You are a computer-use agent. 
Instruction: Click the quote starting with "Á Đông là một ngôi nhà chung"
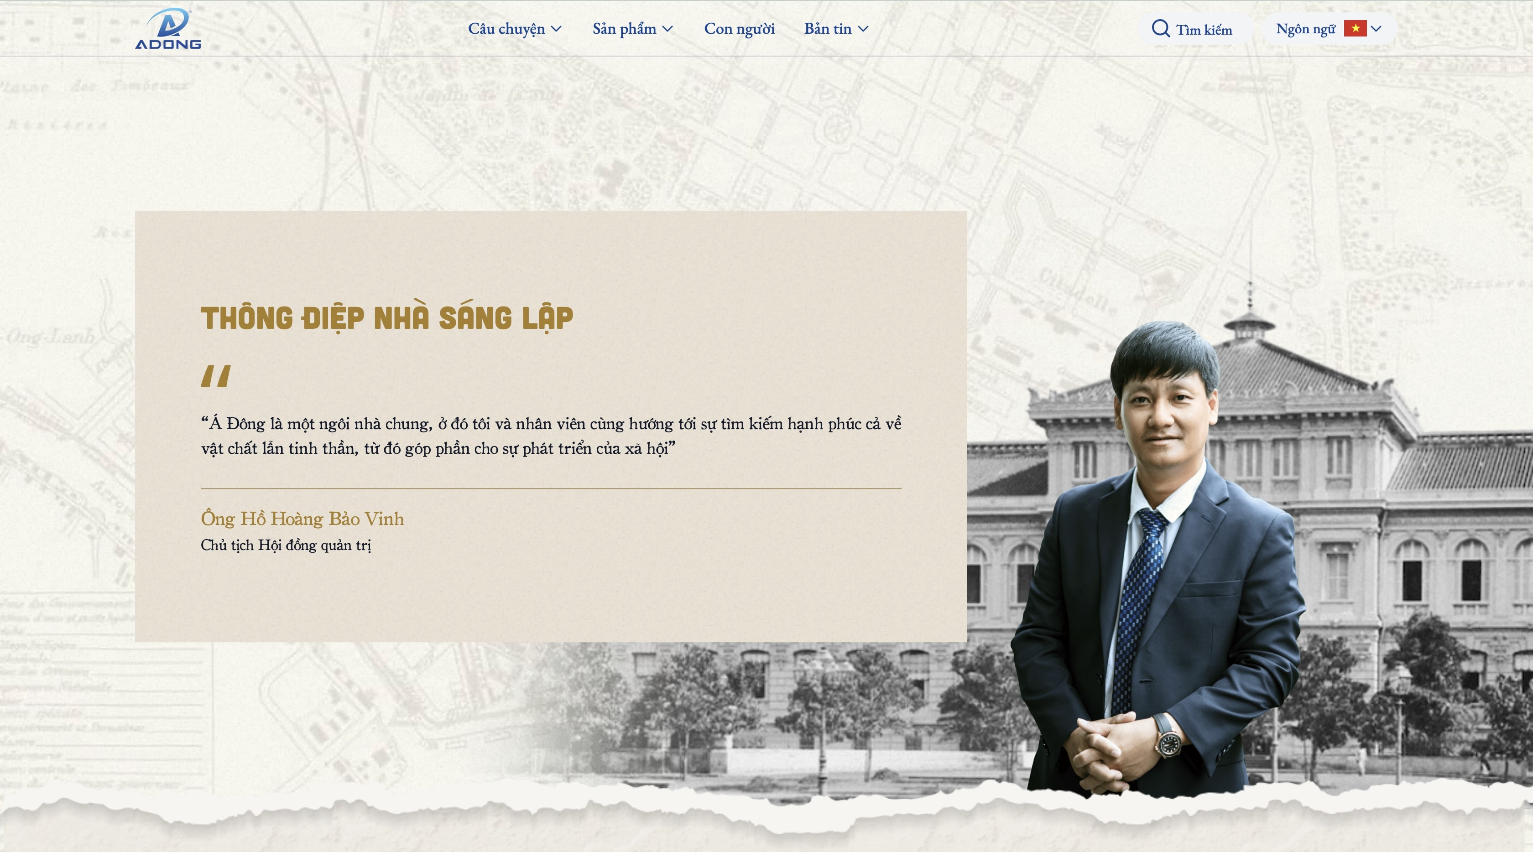(x=551, y=436)
